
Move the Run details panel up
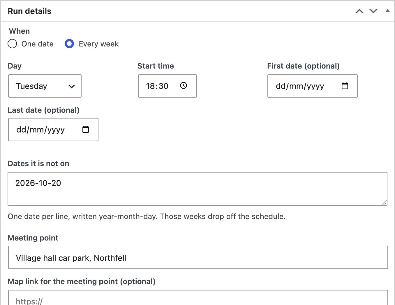[x=359, y=11]
